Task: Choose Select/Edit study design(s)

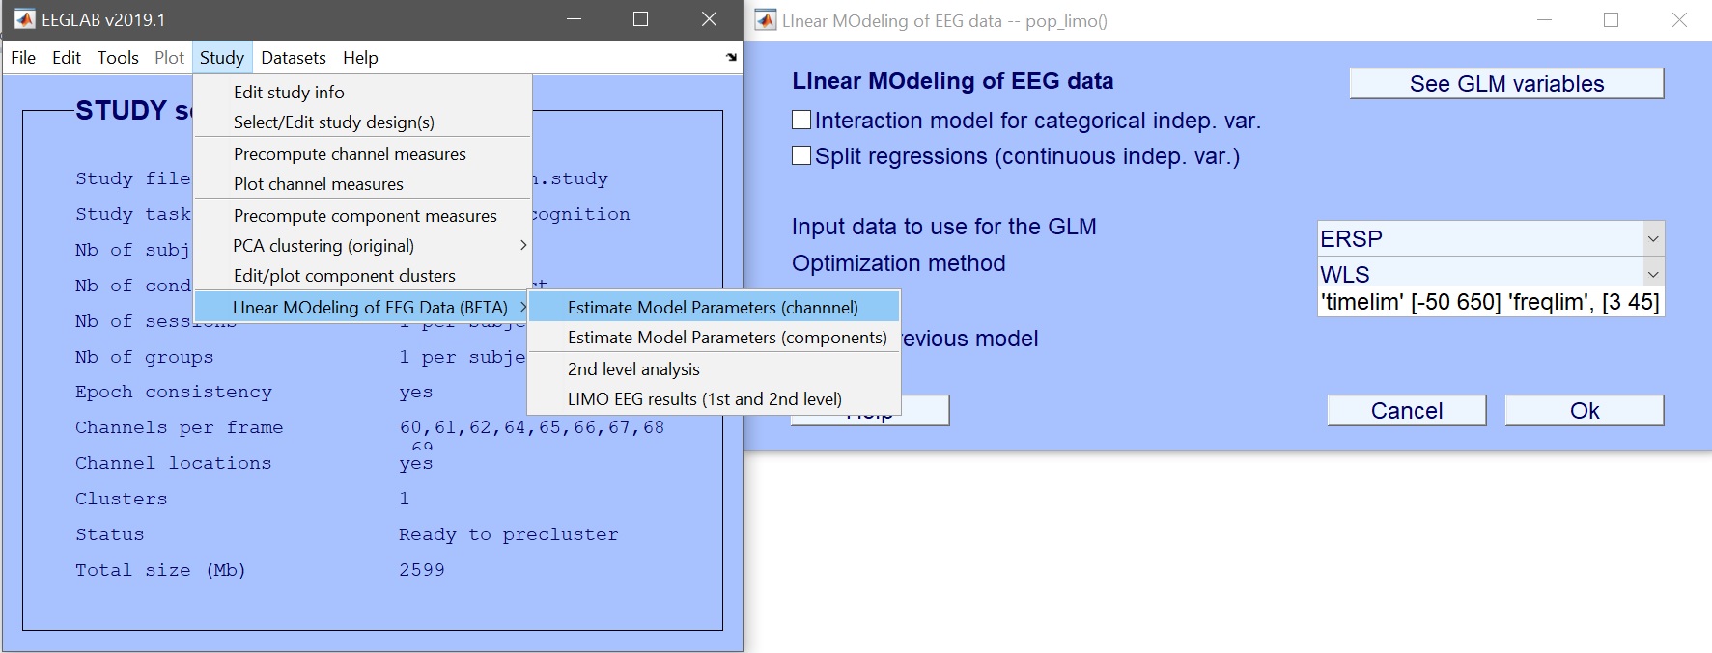Action: click(363, 122)
